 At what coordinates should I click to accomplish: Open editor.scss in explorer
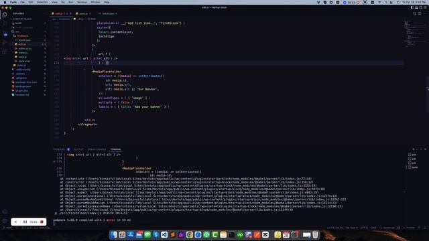click(x=25, y=48)
